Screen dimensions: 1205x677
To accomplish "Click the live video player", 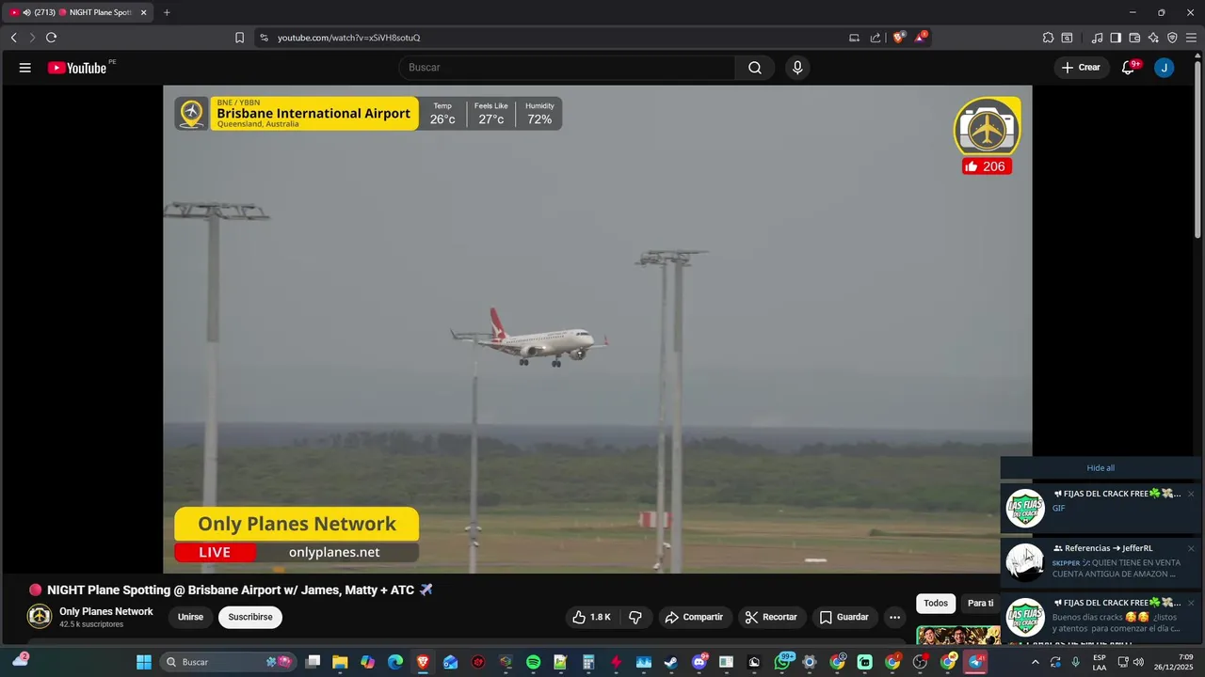I will (x=598, y=329).
